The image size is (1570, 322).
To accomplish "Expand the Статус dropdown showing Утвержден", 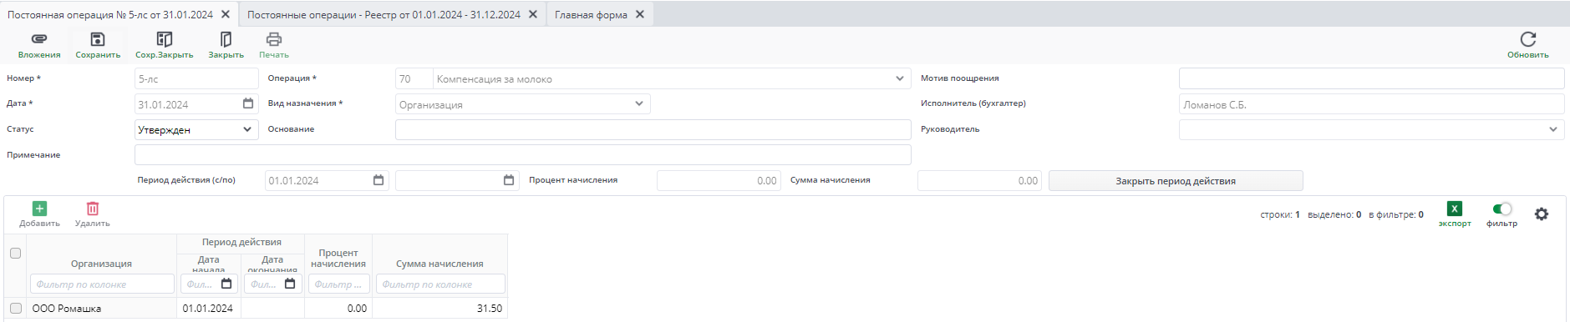I will tap(247, 129).
